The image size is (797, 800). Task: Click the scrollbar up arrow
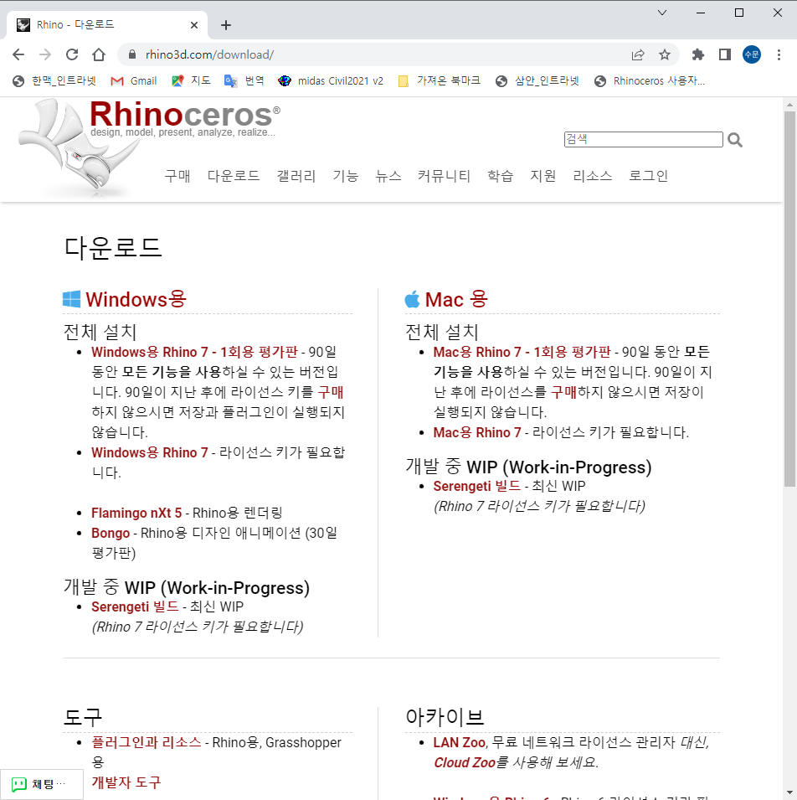coord(789,104)
